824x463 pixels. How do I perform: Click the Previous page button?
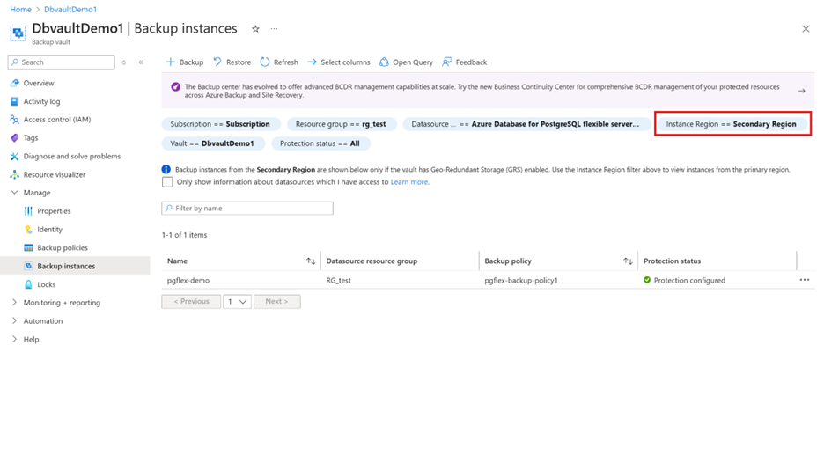coord(191,302)
